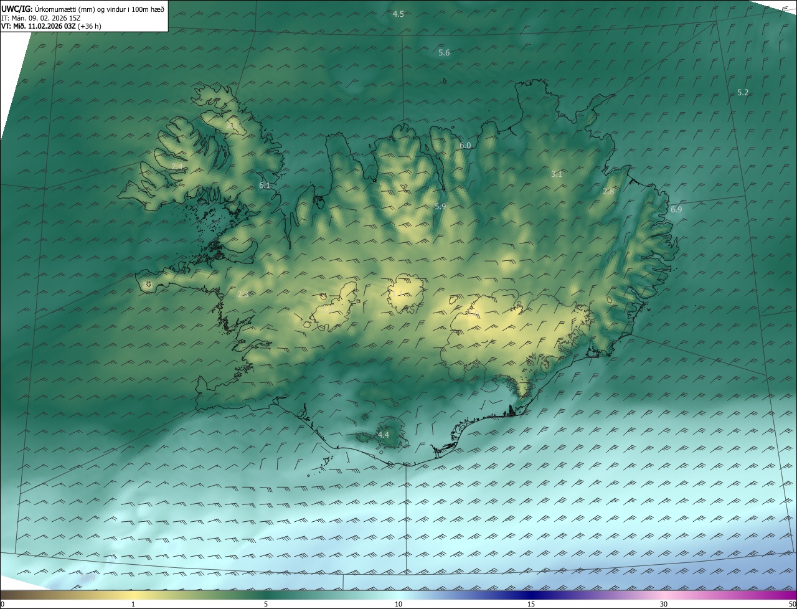797x609 pixels.
Task: Click the 5.6 precipitation value on the map
Action: tap(444, 53)
